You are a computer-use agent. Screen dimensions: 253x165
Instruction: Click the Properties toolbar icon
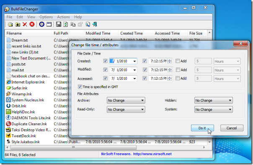pyautogui.click(x=80, y=24)
